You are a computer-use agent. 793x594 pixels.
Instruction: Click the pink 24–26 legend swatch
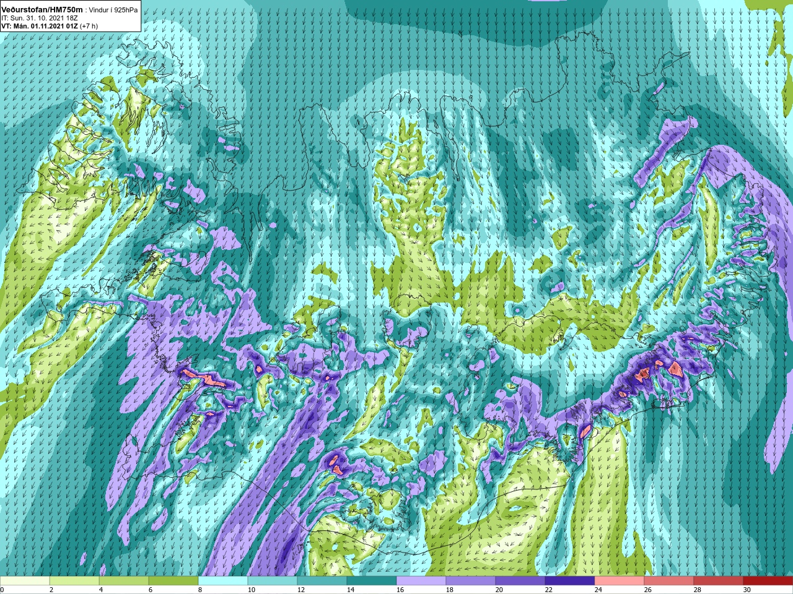(620, 581)
